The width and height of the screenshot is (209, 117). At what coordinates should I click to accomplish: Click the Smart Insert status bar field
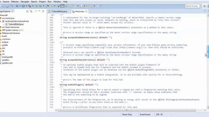click(145, 114)
